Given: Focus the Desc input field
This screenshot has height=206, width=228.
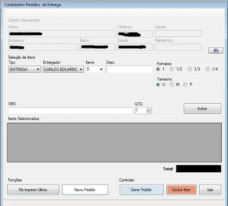Looking at the screenshot, I should [x=129, y=69].
